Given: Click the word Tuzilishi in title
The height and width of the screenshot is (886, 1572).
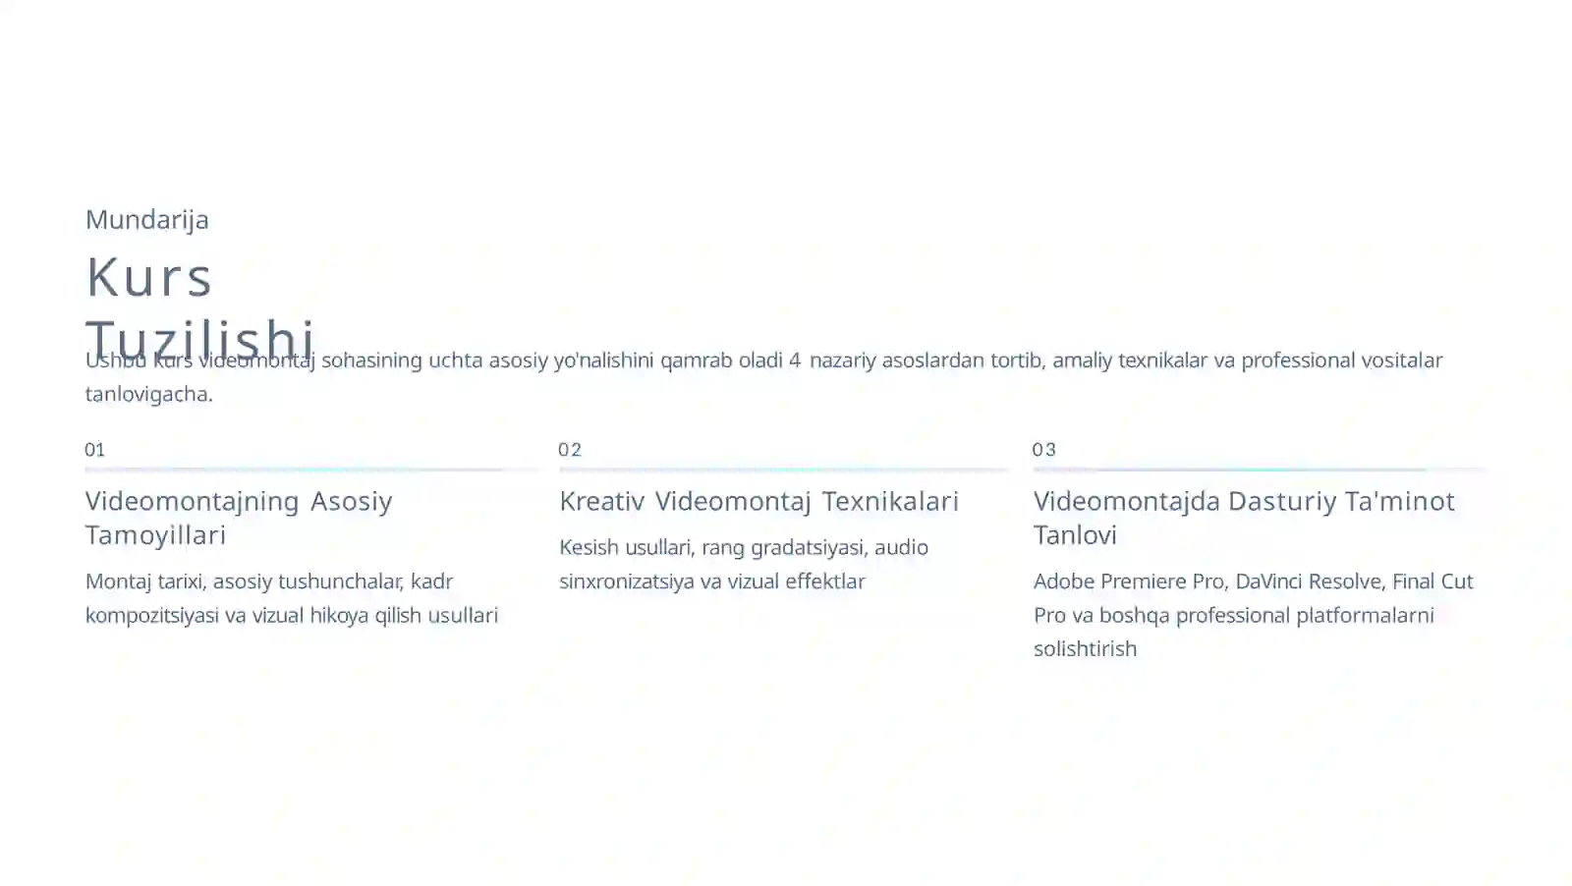Looking at the screenshot, I should (199, 339).
